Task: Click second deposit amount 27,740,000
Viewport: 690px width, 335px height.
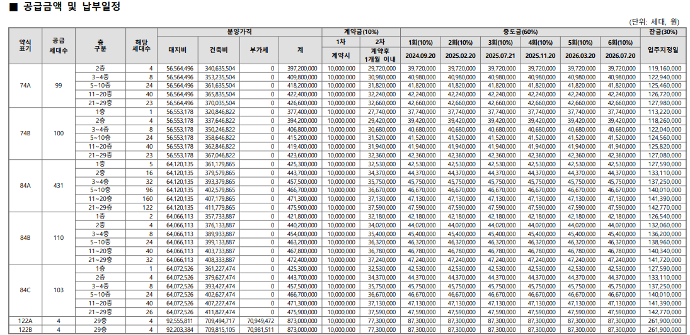Action: pyautogui.click(x=383, y=111)
